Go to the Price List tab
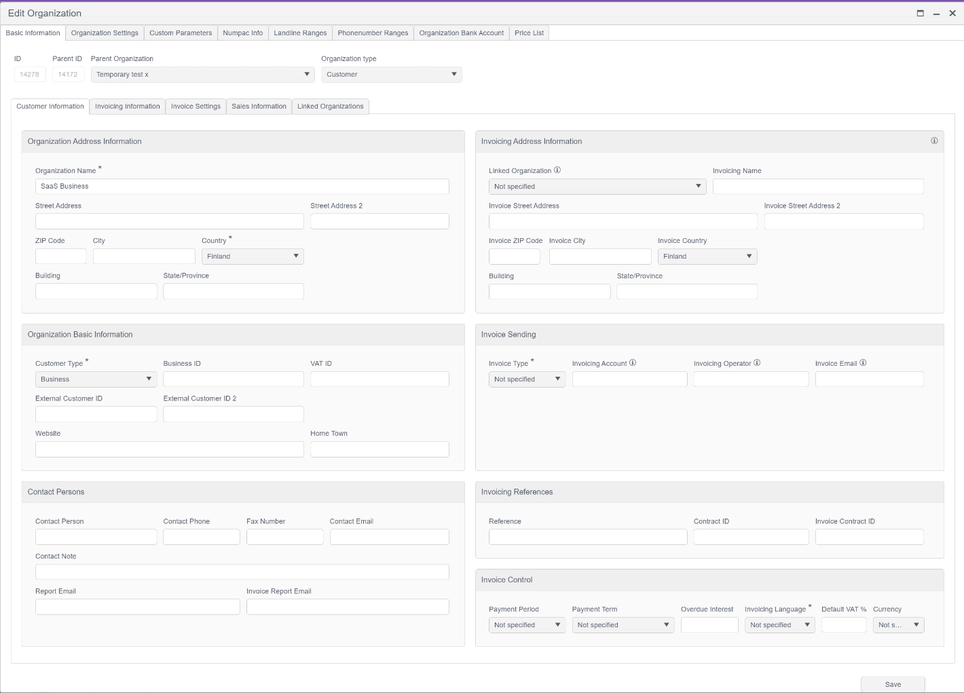This screenshot has height=693, width=964. tap(529, 33)
